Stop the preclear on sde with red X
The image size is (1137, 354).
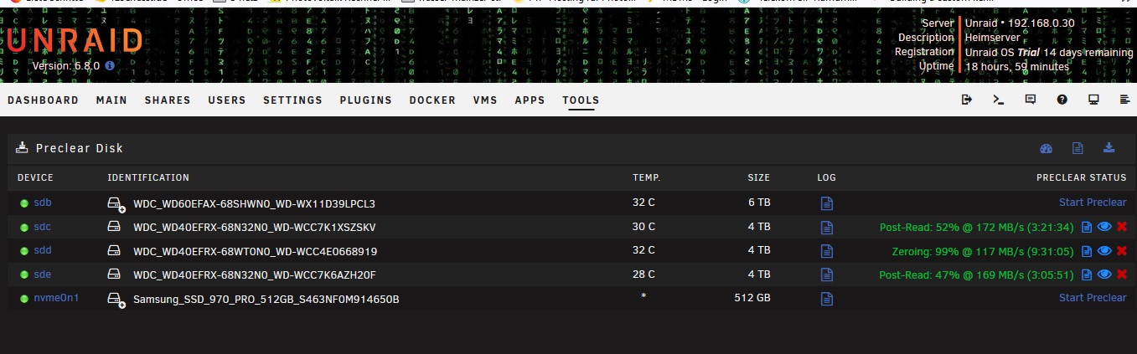click(x=1121, y=274)
